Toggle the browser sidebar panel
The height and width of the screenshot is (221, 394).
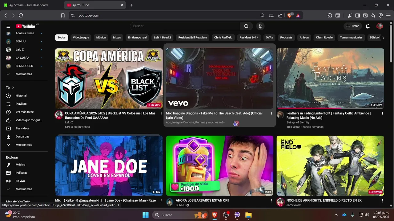(358, 15)
